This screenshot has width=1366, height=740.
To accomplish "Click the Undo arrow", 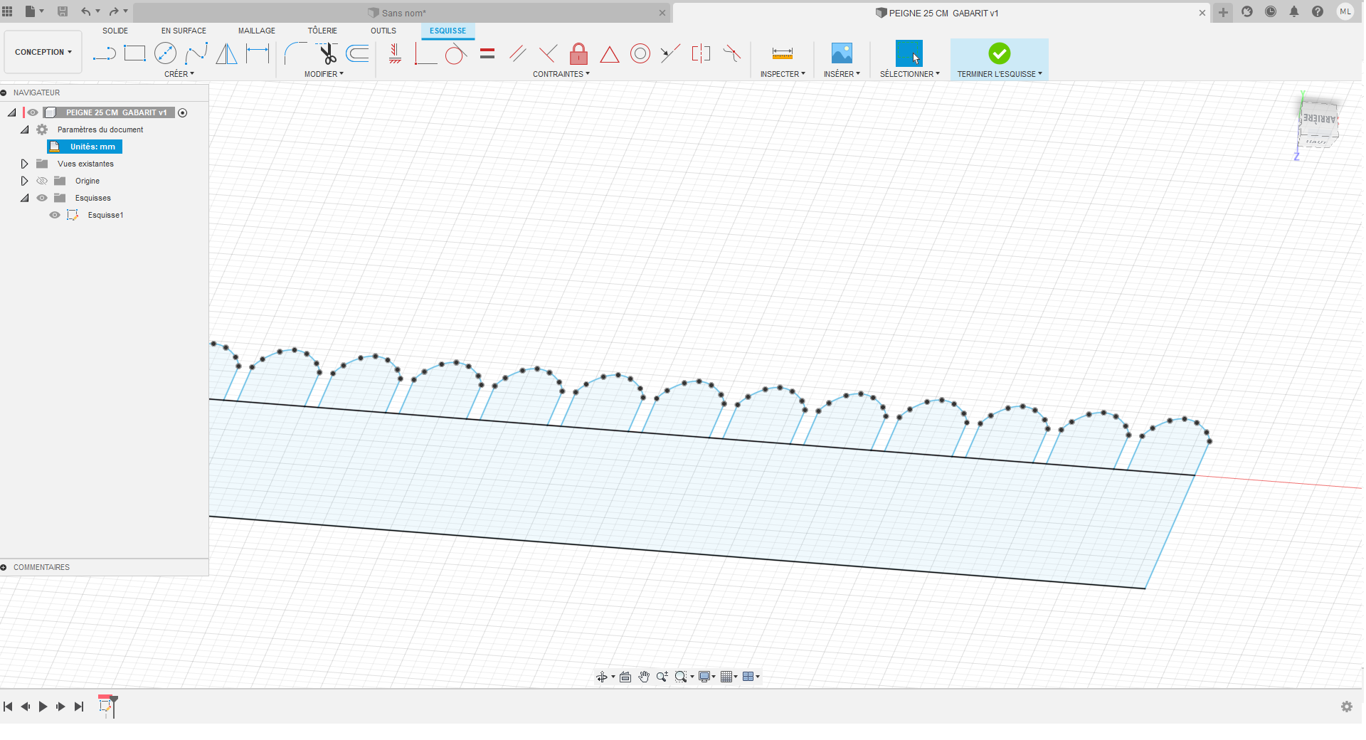I will 86,11.
